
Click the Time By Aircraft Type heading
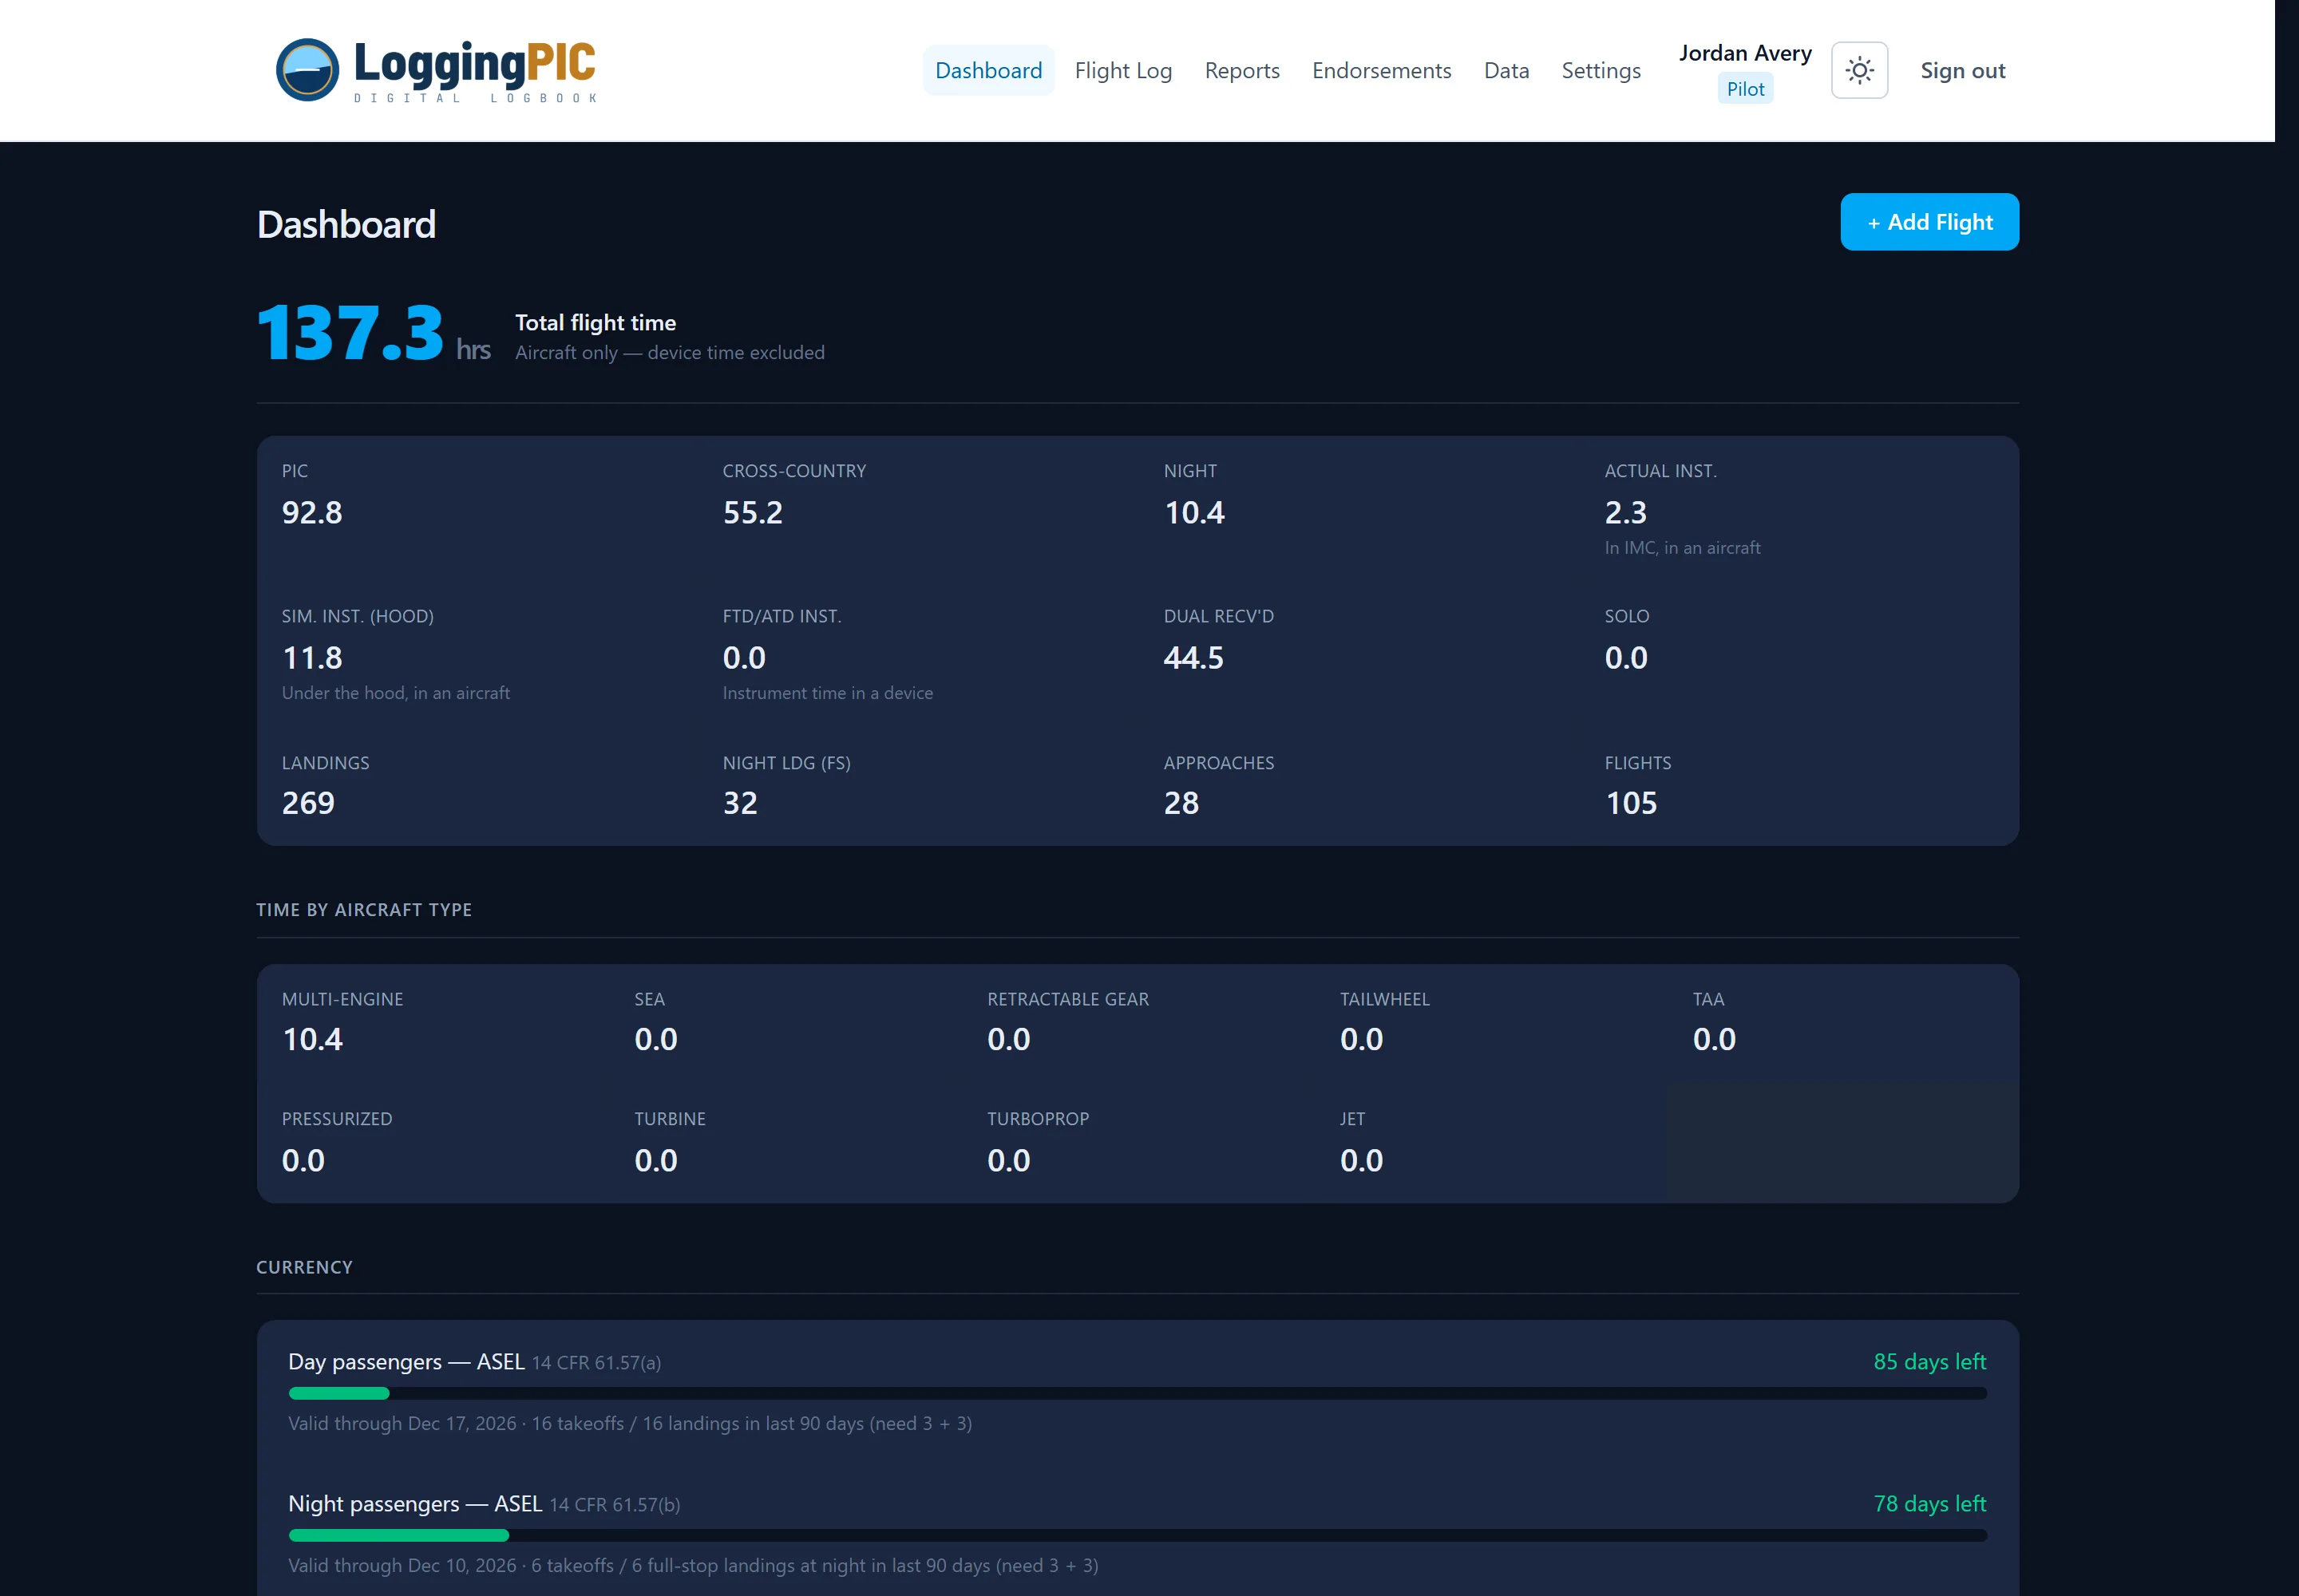364,910
